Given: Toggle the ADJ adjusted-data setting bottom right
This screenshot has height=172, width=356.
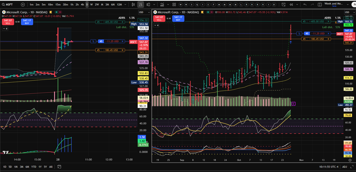Looking at the screenshot, I should tap(344, 166).
